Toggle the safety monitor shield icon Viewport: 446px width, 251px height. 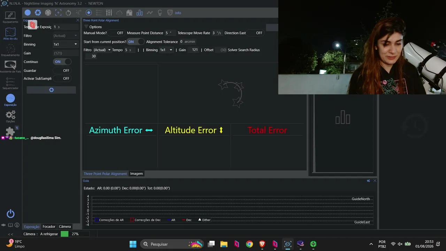170,13
